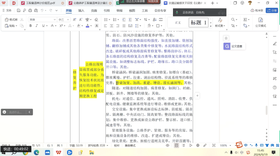Switch to the 工具 tab
Image resolution: width=280 pixels, height=156 pixels.
tap(145, 11)
